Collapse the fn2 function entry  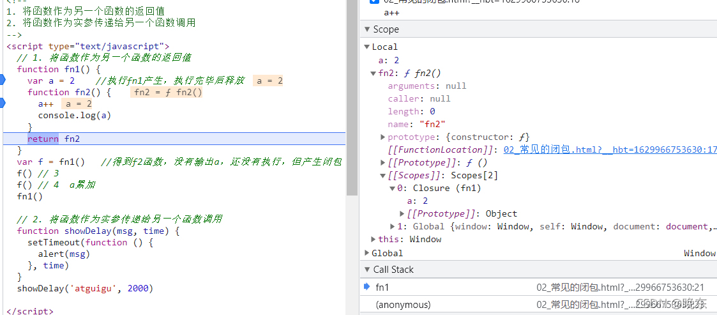coord(374,73)
